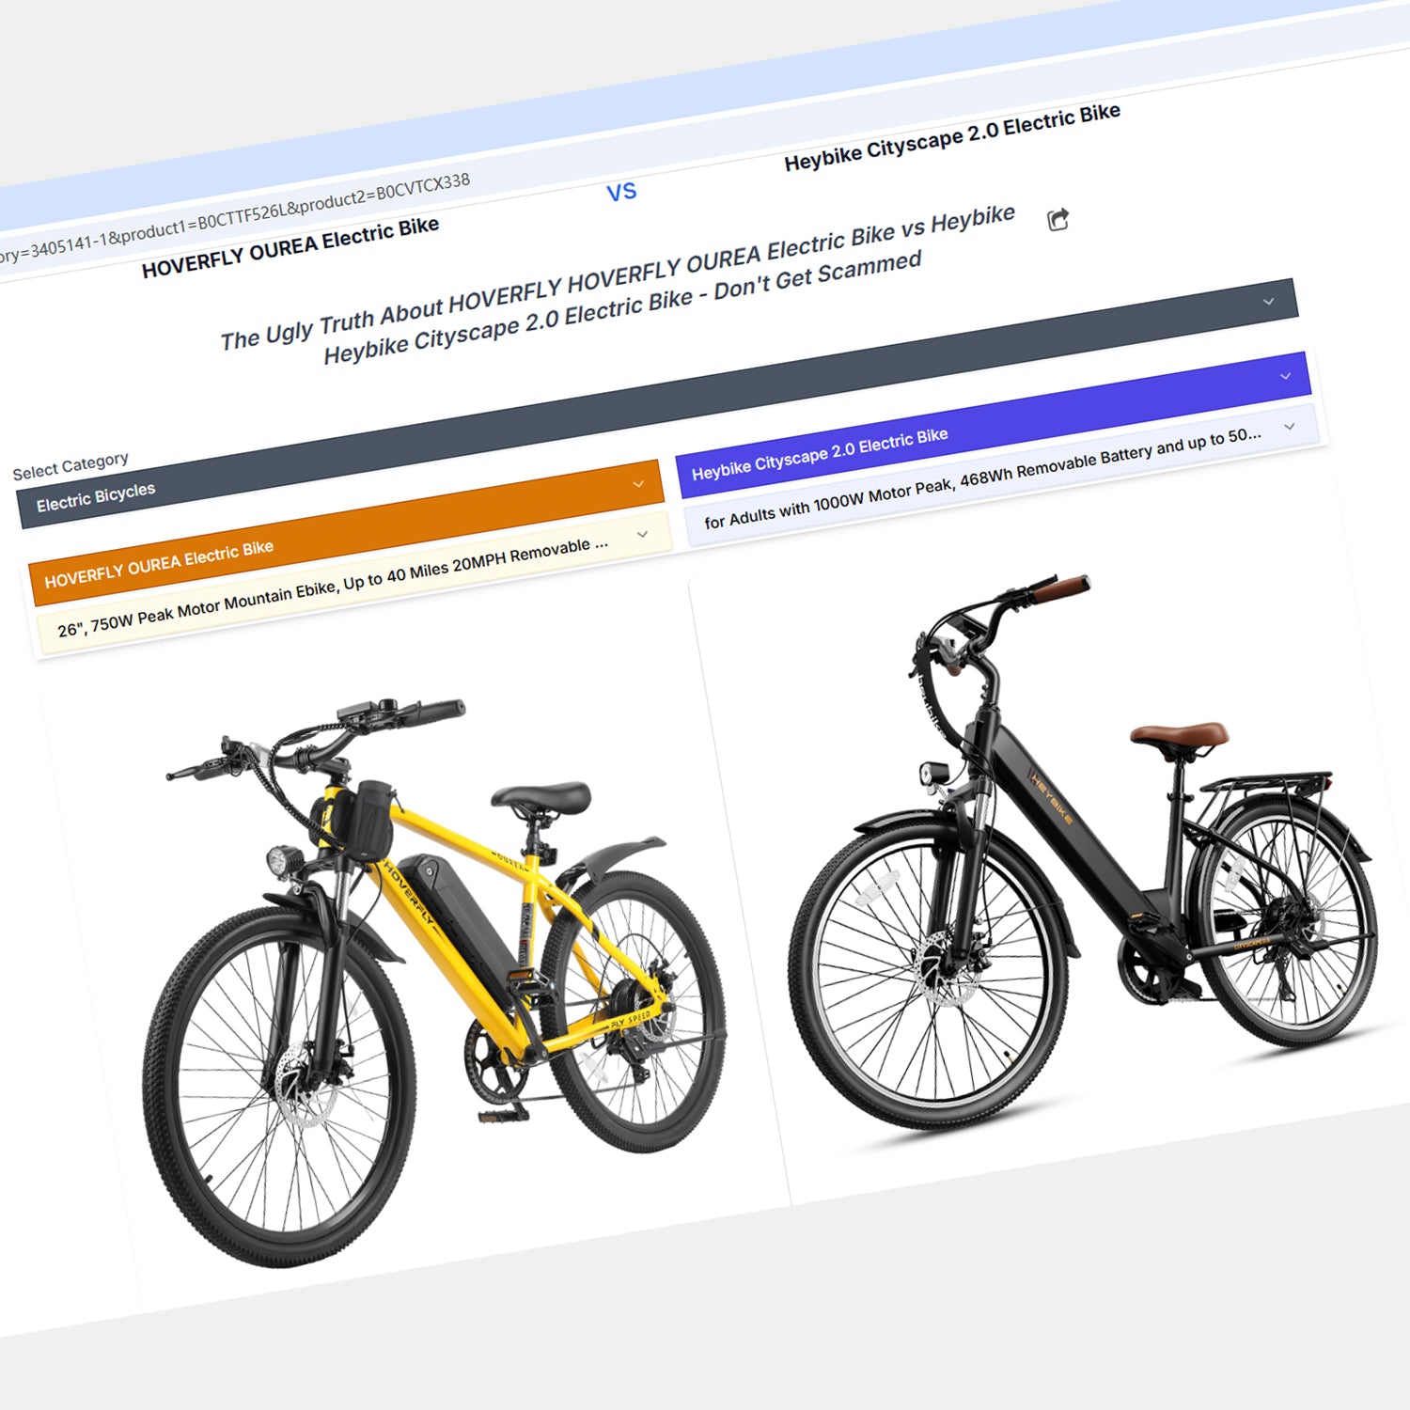Click the chevron on Electric Bicycles bar
1410x1410 pixels.
pyautogui.click(x=1269, y=302)
